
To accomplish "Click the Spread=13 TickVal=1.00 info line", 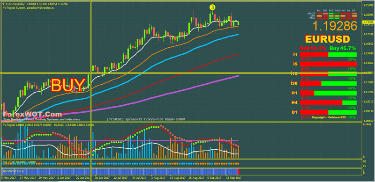I will 146,119.
